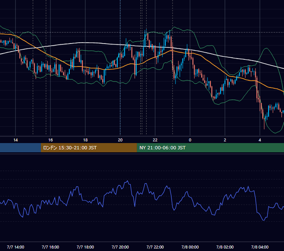Click the 18 hour axis label
284x251 pixels.
click(x=85, y=140)
